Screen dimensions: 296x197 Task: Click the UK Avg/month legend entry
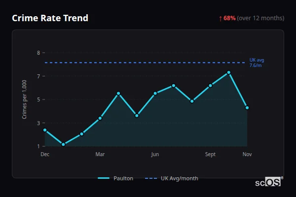[171, 178]
